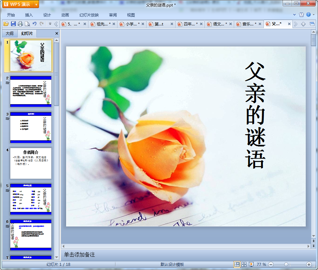
Task: Undo the last action
Action: tap(35, 24)
